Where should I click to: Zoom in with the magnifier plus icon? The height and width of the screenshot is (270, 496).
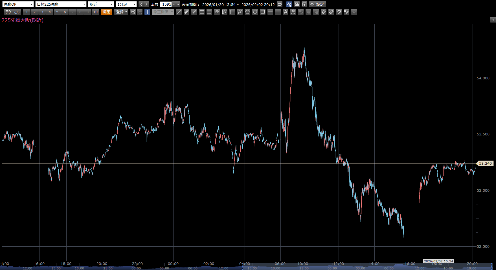133,12
